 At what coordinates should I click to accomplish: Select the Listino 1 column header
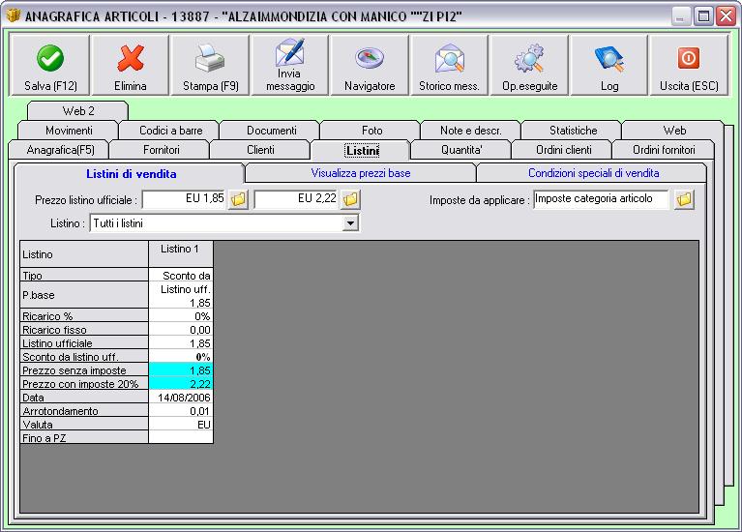(x=180, y=253)
